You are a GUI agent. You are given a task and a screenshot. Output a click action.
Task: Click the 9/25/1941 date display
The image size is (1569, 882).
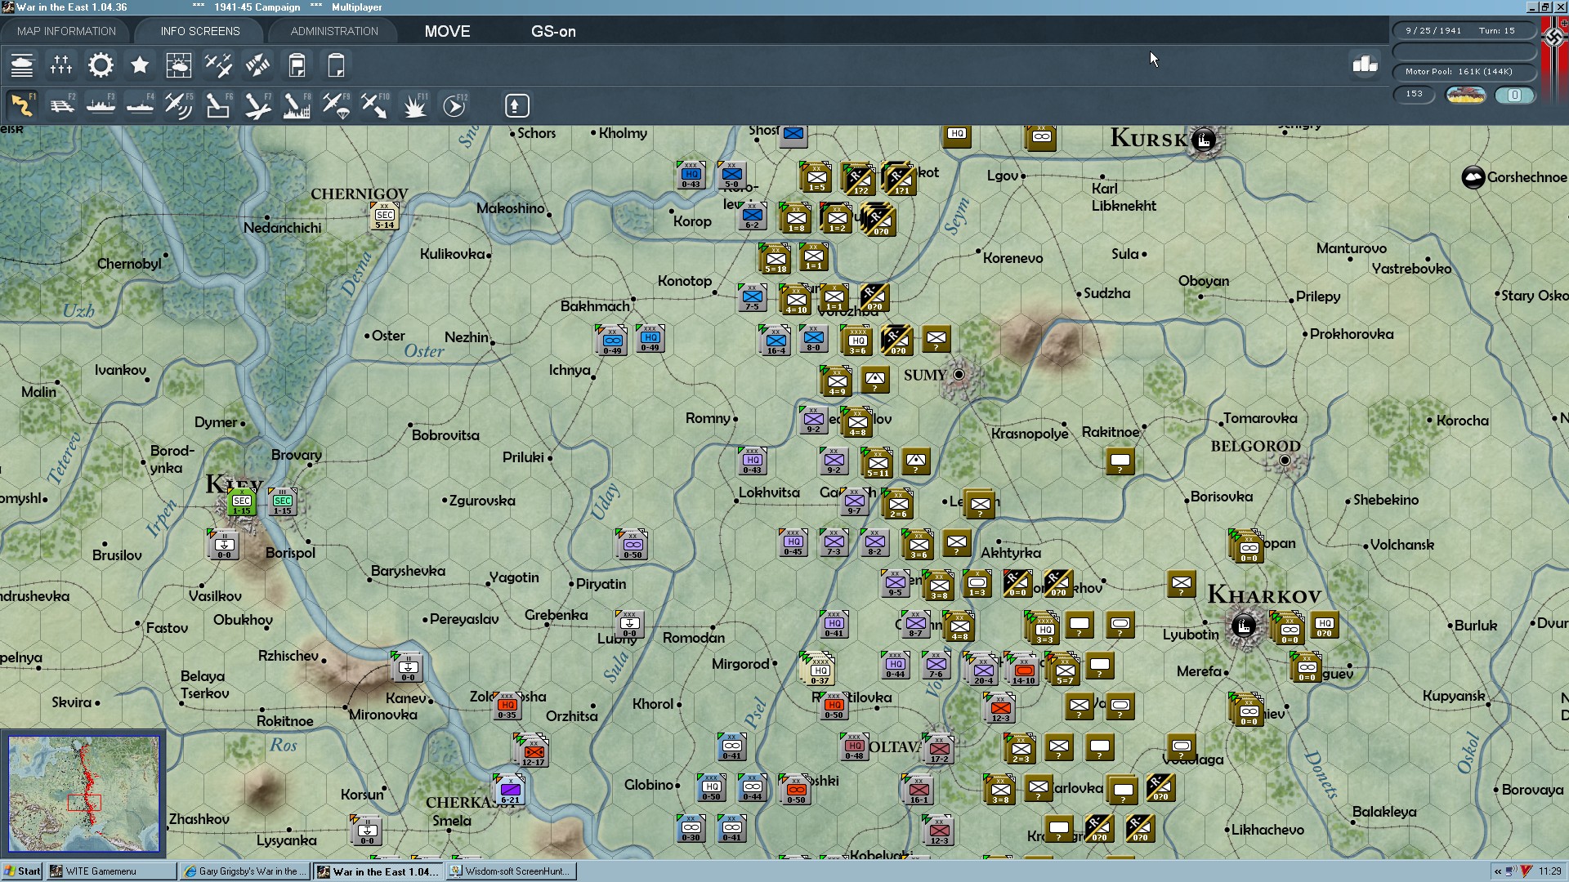click(x=1433, y=31)
